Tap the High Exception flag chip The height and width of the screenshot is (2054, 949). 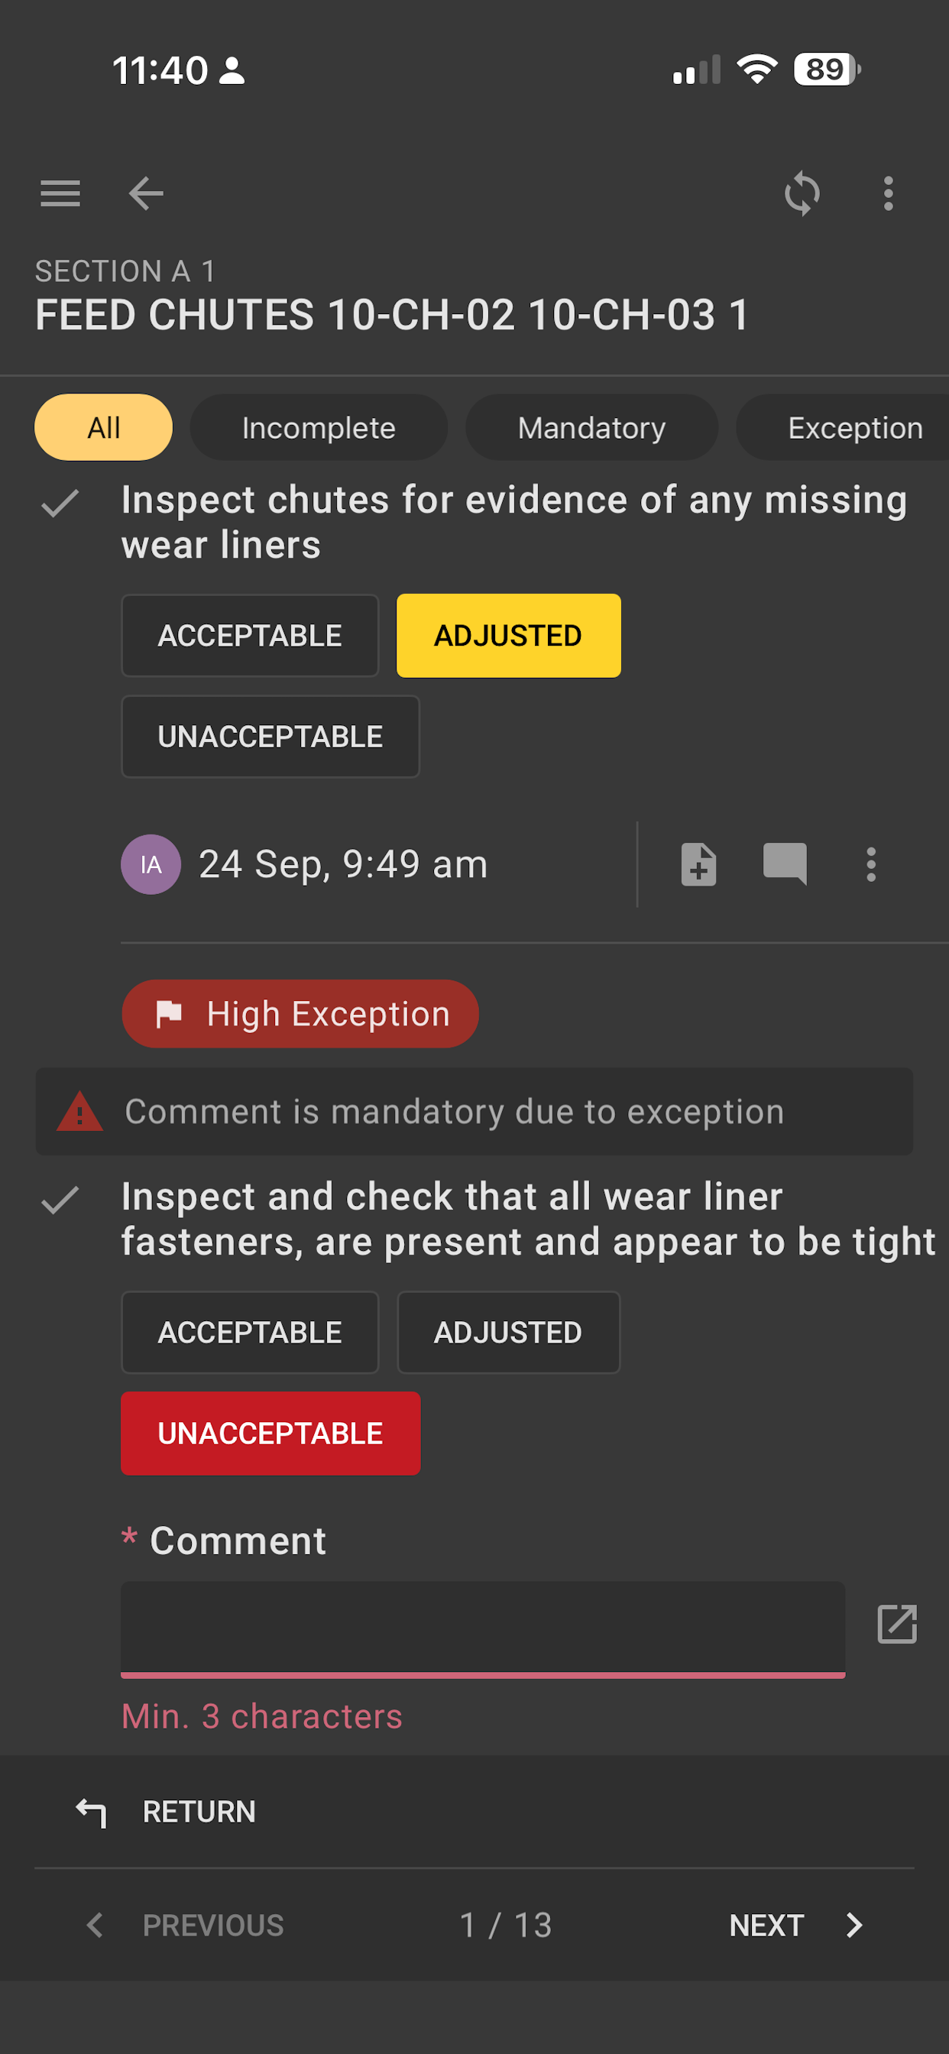click(x=300, y=1014)
